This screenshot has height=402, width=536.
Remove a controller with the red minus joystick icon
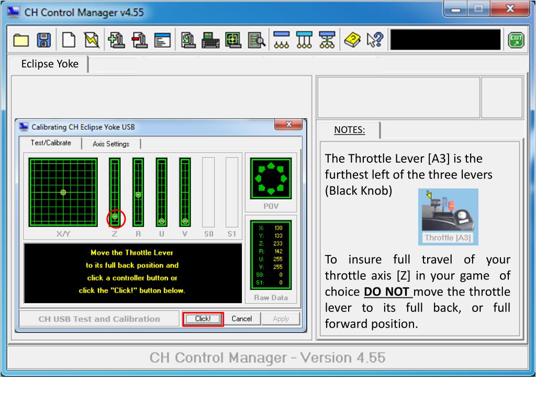139,40
